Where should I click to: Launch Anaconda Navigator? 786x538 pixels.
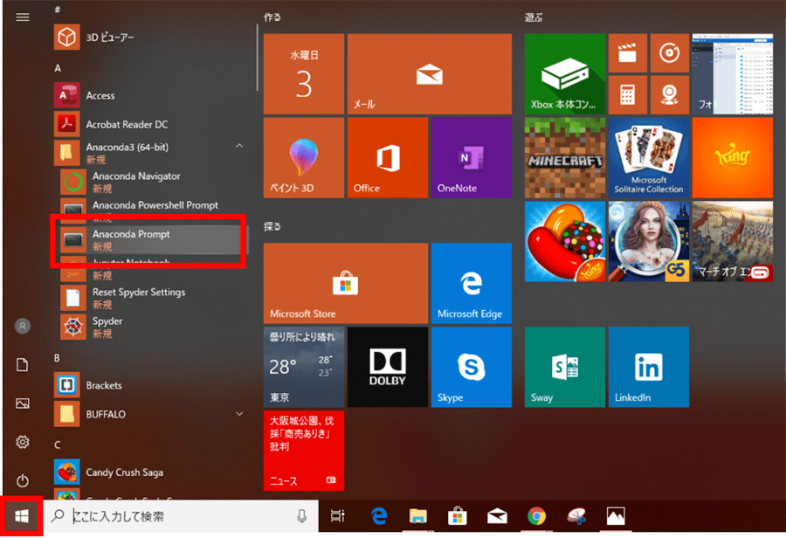click(150, 182)
